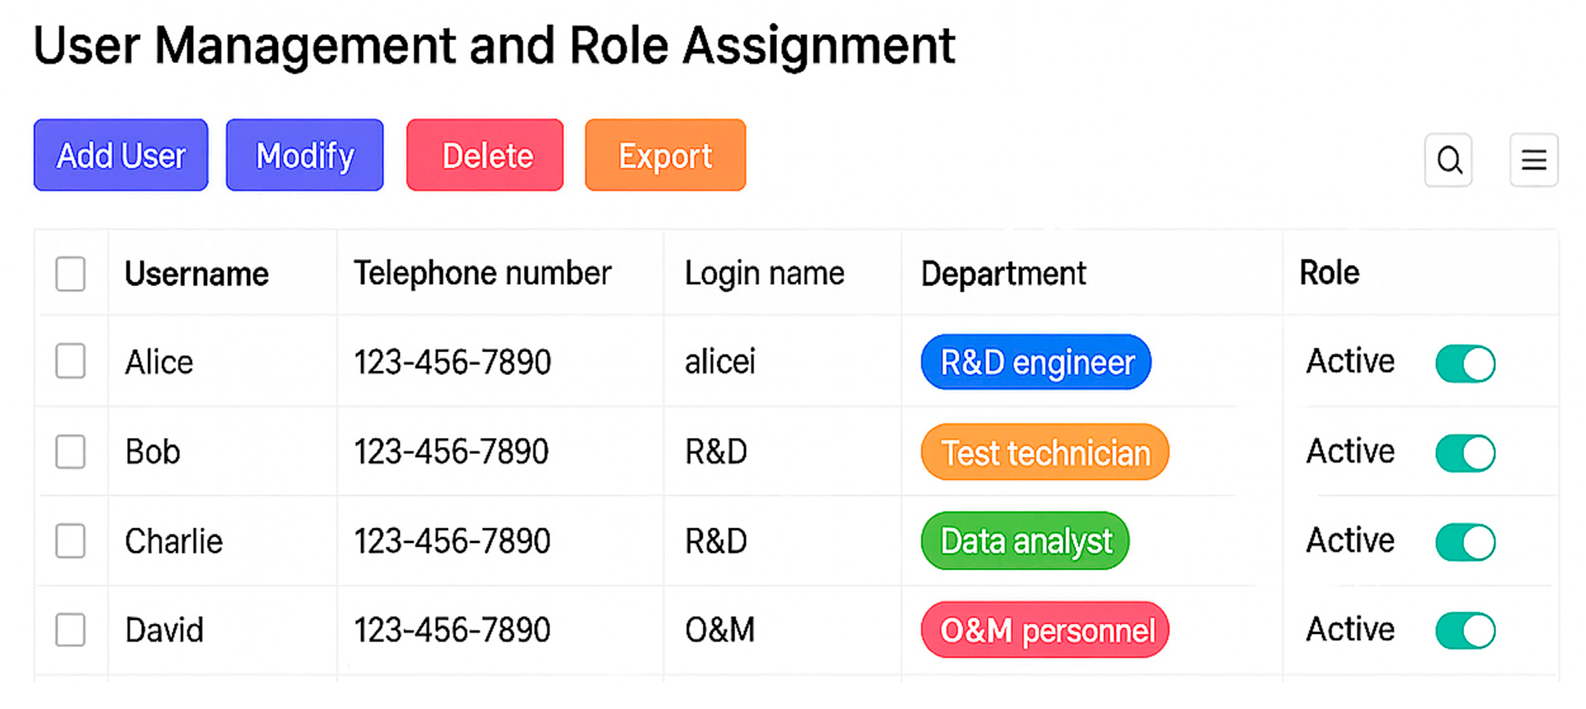
Task: Open the search magnifier icon
Action: pos(1448,160)
